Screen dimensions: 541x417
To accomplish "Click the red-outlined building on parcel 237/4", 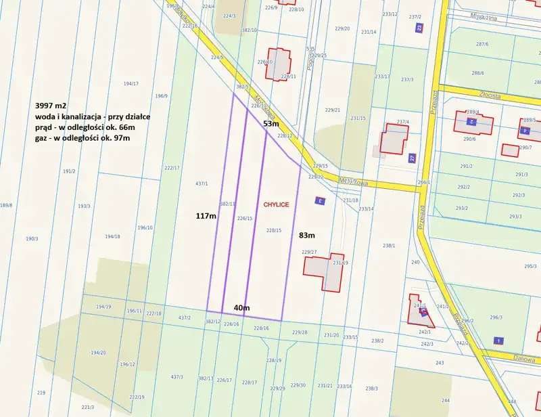I will coord(394,139).
